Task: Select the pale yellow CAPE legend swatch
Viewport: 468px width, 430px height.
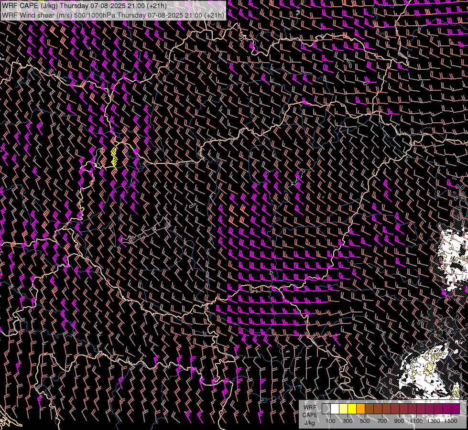Action: click(343, 409)
